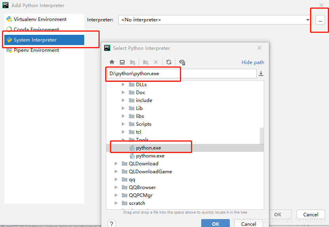Expand the scratch folder
The height and width of the screenshot is (227, 329).
coord(116,203)
